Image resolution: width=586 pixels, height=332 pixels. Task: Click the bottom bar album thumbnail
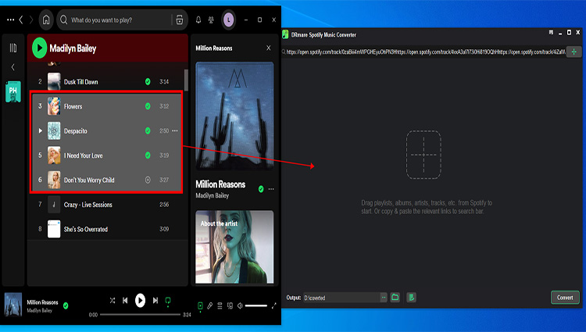coord(13,305)
